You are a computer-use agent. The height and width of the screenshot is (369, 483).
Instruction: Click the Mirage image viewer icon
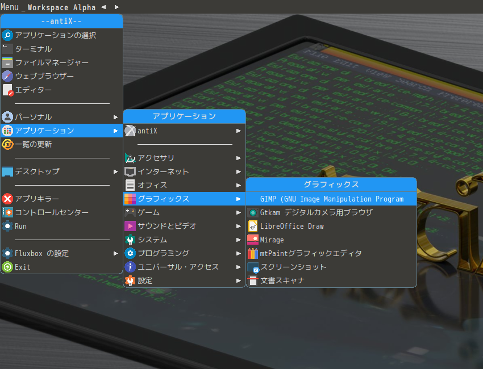(253, 240)
